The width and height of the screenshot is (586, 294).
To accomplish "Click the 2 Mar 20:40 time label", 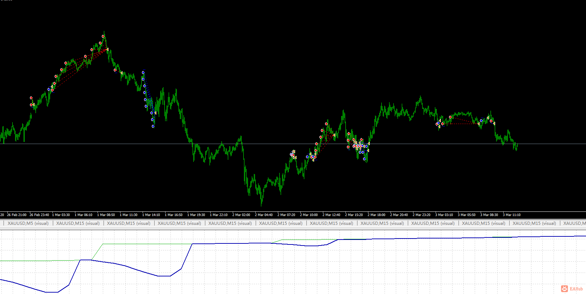I will click(399, 215).
